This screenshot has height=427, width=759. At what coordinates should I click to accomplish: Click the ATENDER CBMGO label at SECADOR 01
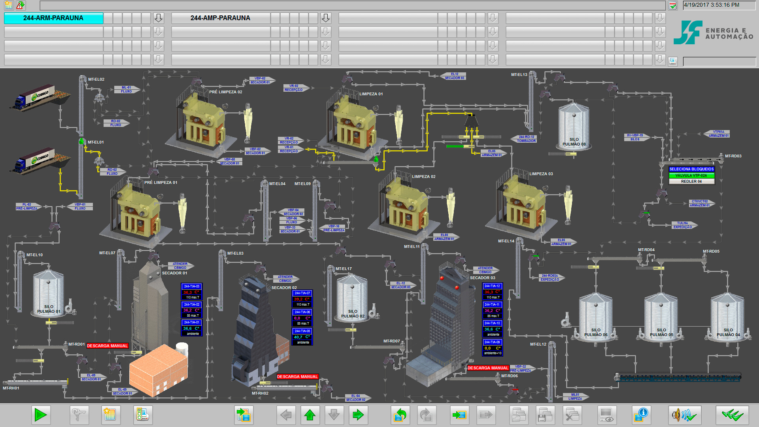click(180, 266)
